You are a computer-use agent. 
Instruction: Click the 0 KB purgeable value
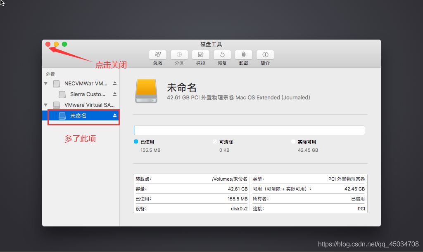(x=224, y=150)
